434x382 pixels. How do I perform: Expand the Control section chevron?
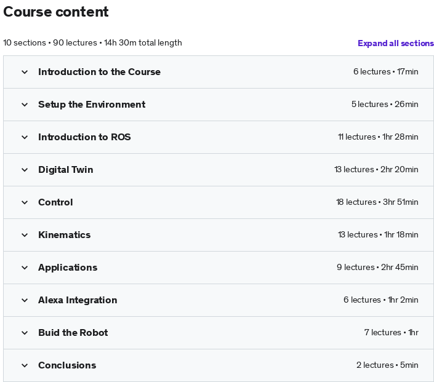tap(25, 203)
